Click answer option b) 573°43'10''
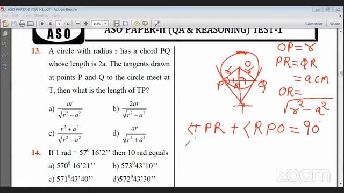344x193 pixels. pos(135,166)
